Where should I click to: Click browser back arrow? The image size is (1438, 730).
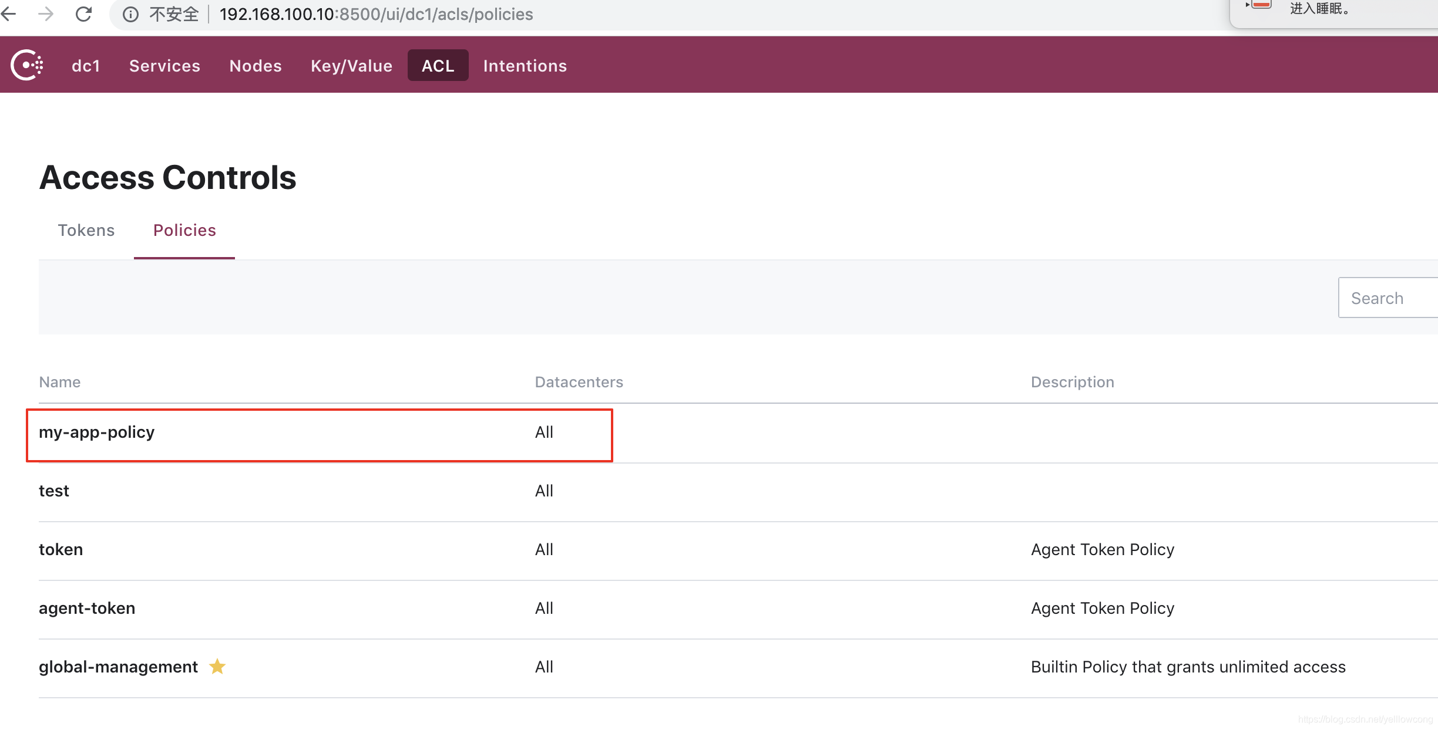pos(8,13)
